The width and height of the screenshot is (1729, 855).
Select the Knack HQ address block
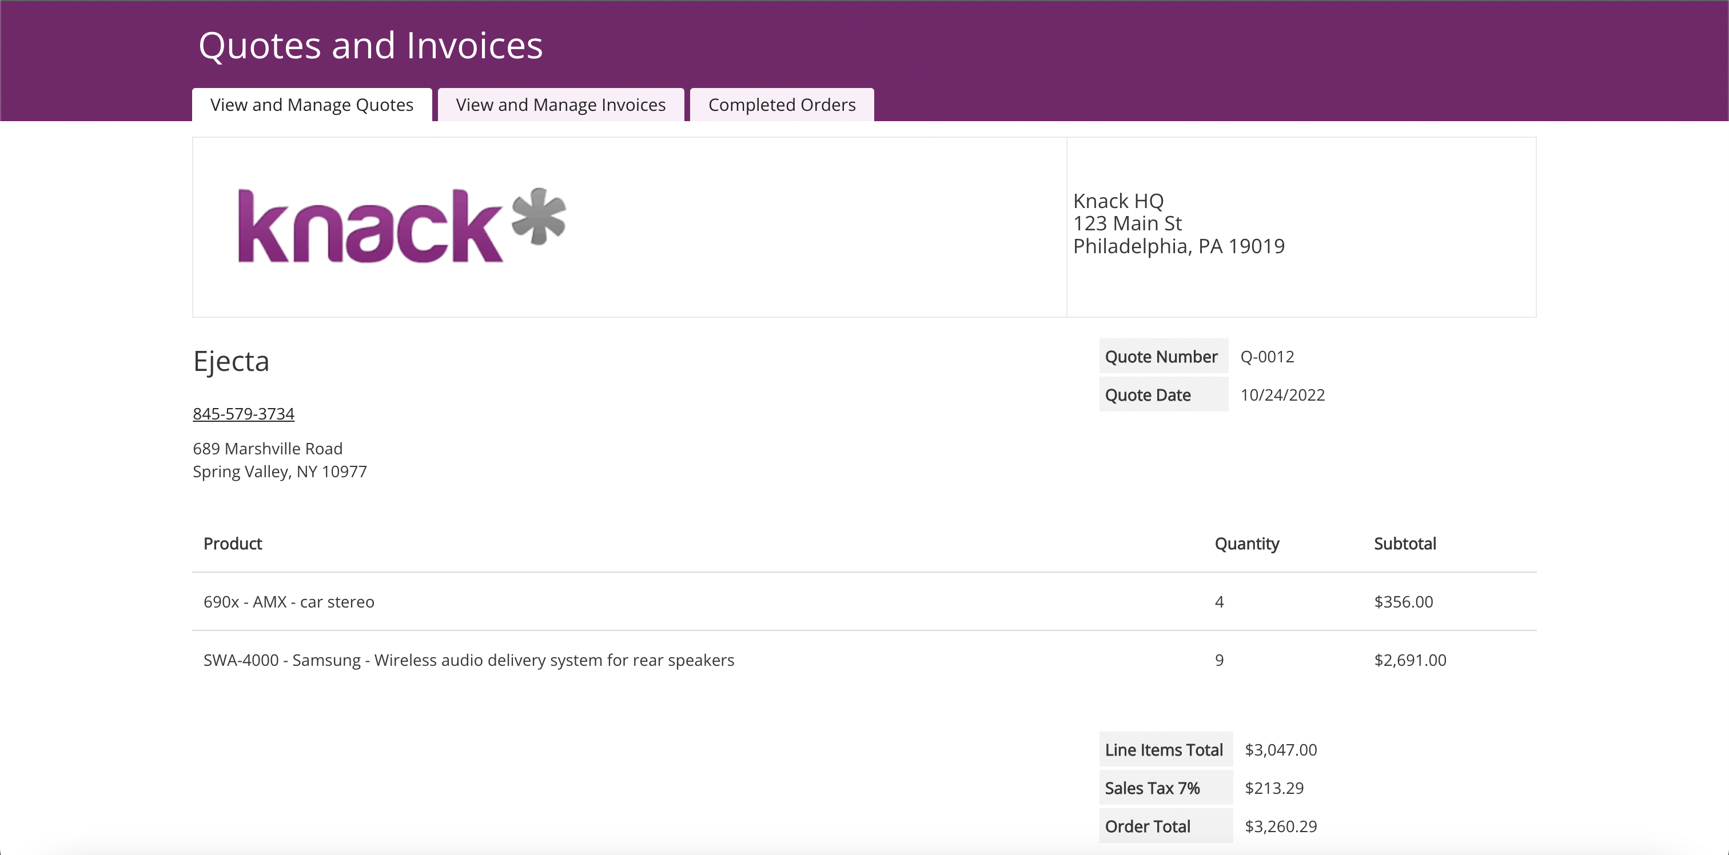click(1178, 223)
